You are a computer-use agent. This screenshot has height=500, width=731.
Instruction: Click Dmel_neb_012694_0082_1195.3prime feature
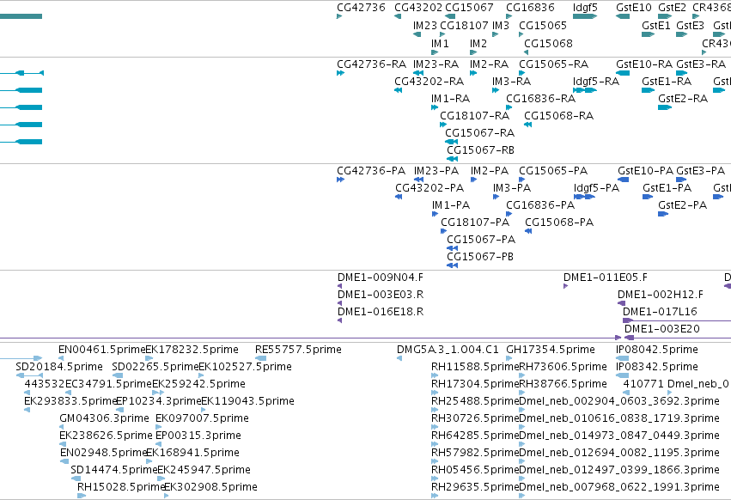[619, 453]
